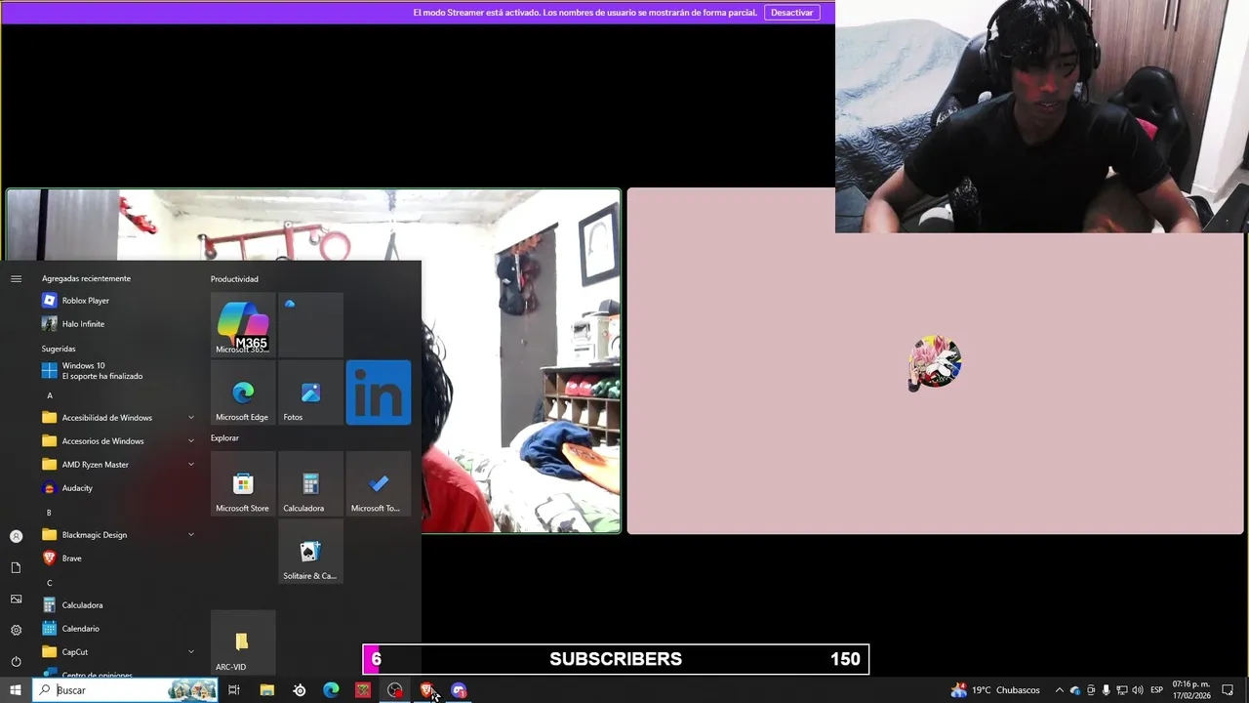Viewport: 1249px width, 703px height.
Task: Open the Microsoft 365 tile
Action: (243, 325)
